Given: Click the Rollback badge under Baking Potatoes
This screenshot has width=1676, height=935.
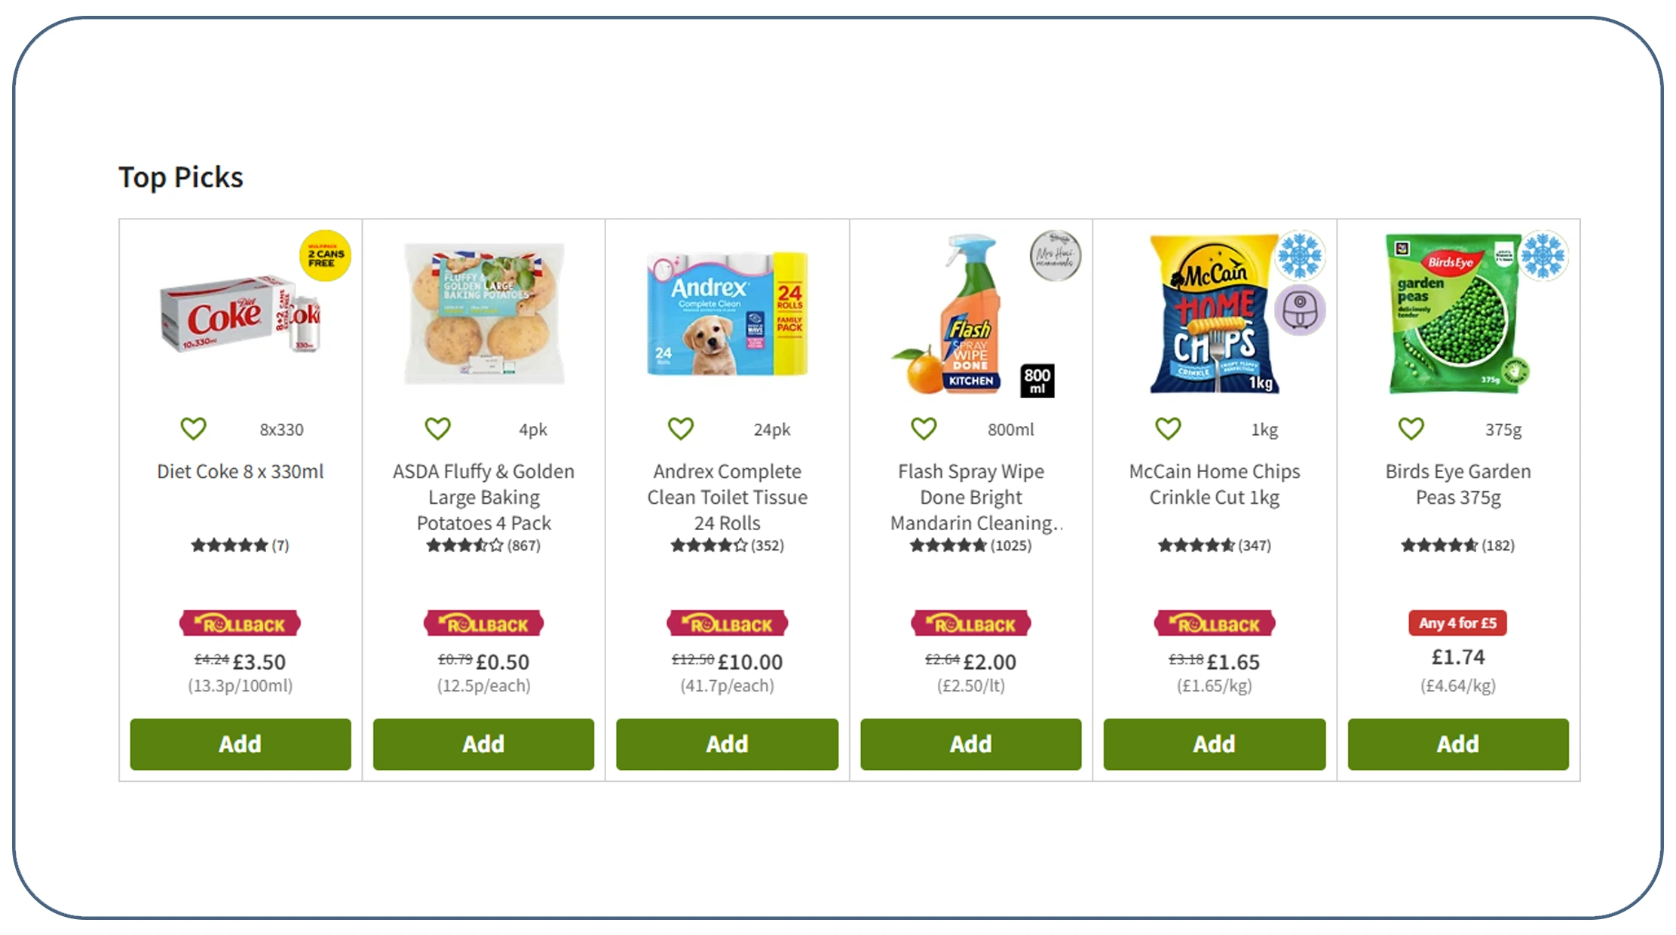Looking at the screenshot, I should point(483,624).
